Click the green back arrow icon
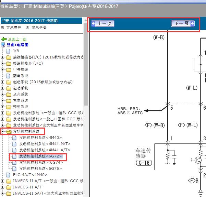The image size is (206, 197). pyautogui.click(x=4, y=39)
